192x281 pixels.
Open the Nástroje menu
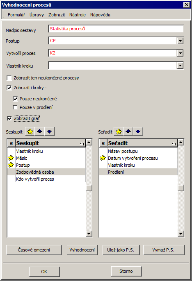click(x=78, y=15)
